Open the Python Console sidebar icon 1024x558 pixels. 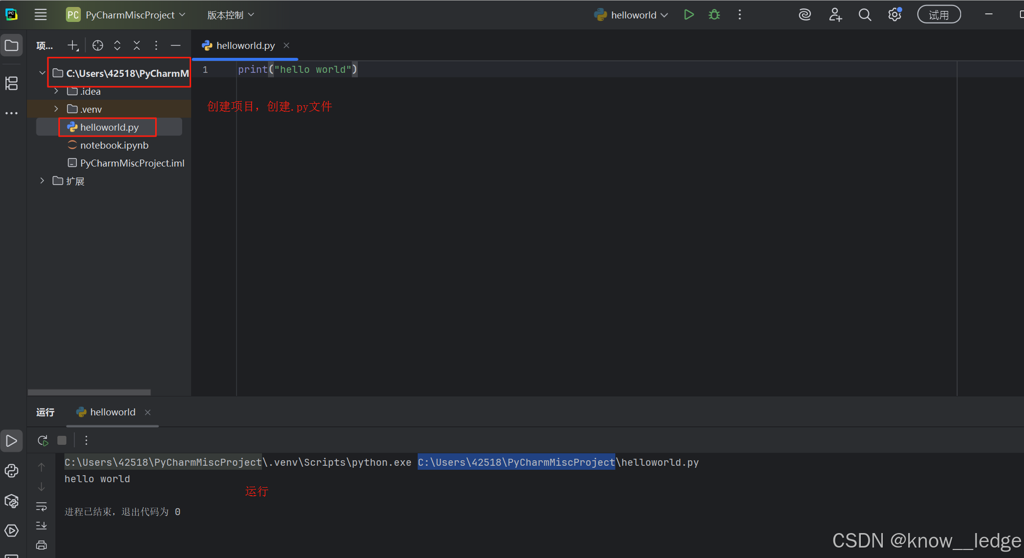(11, 471)
